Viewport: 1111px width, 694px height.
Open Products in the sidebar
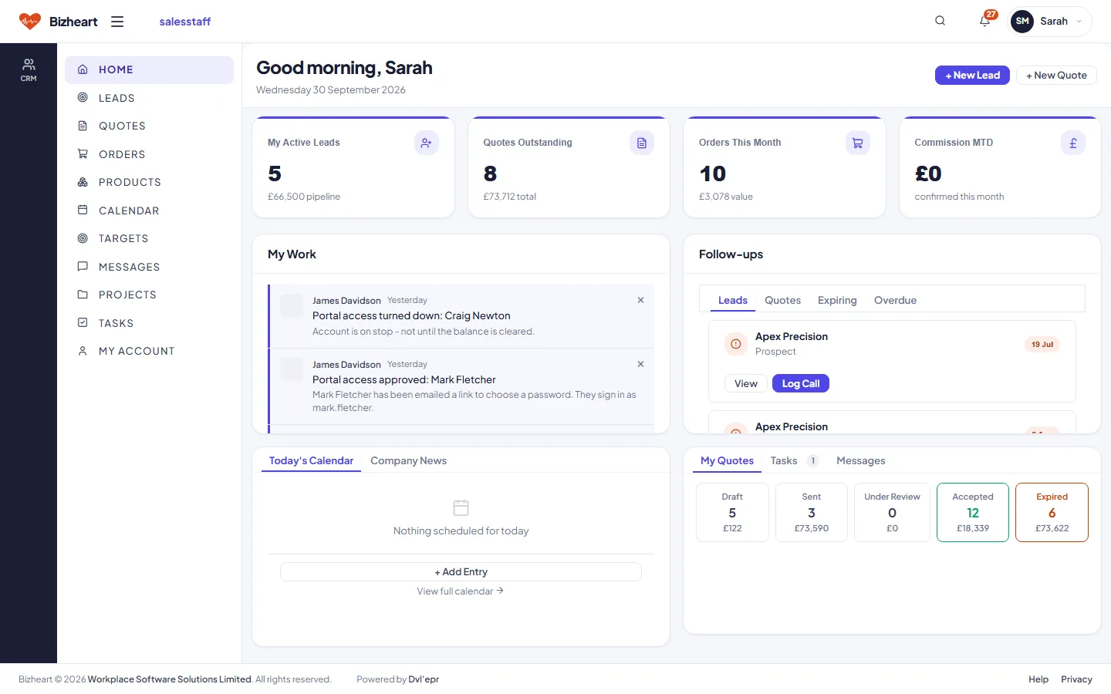(x=149, y=182)
